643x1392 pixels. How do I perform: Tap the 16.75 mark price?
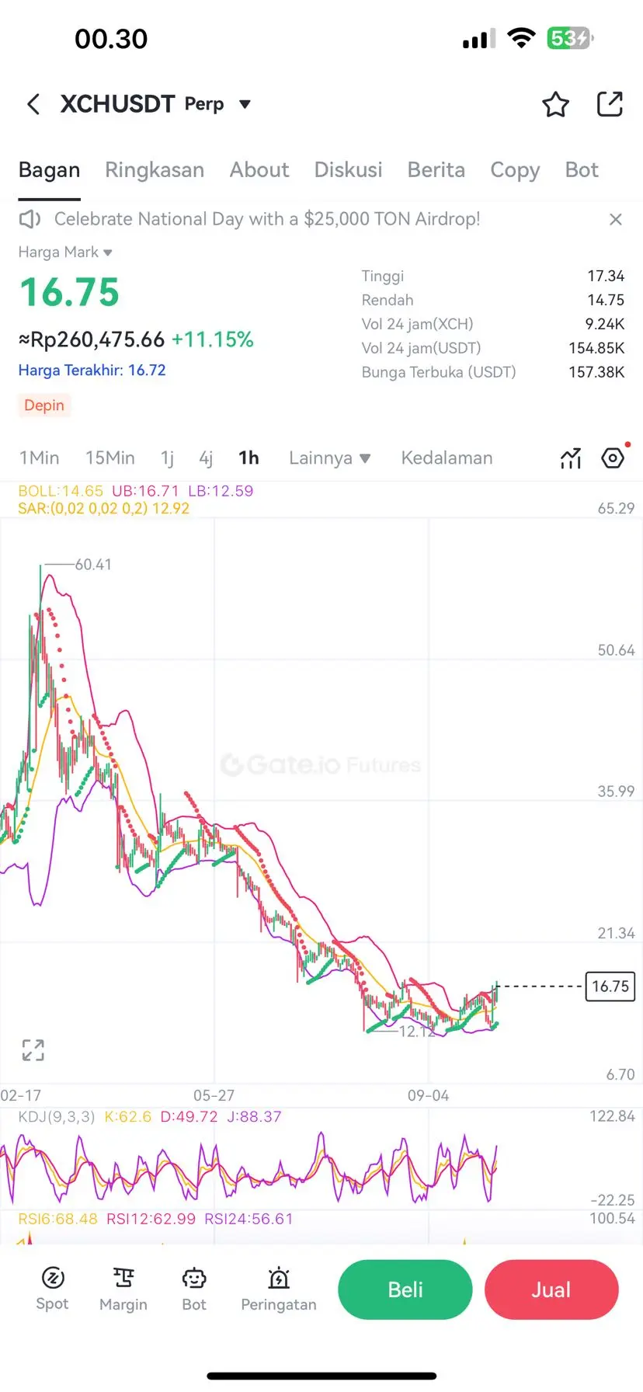pos(69,293)
